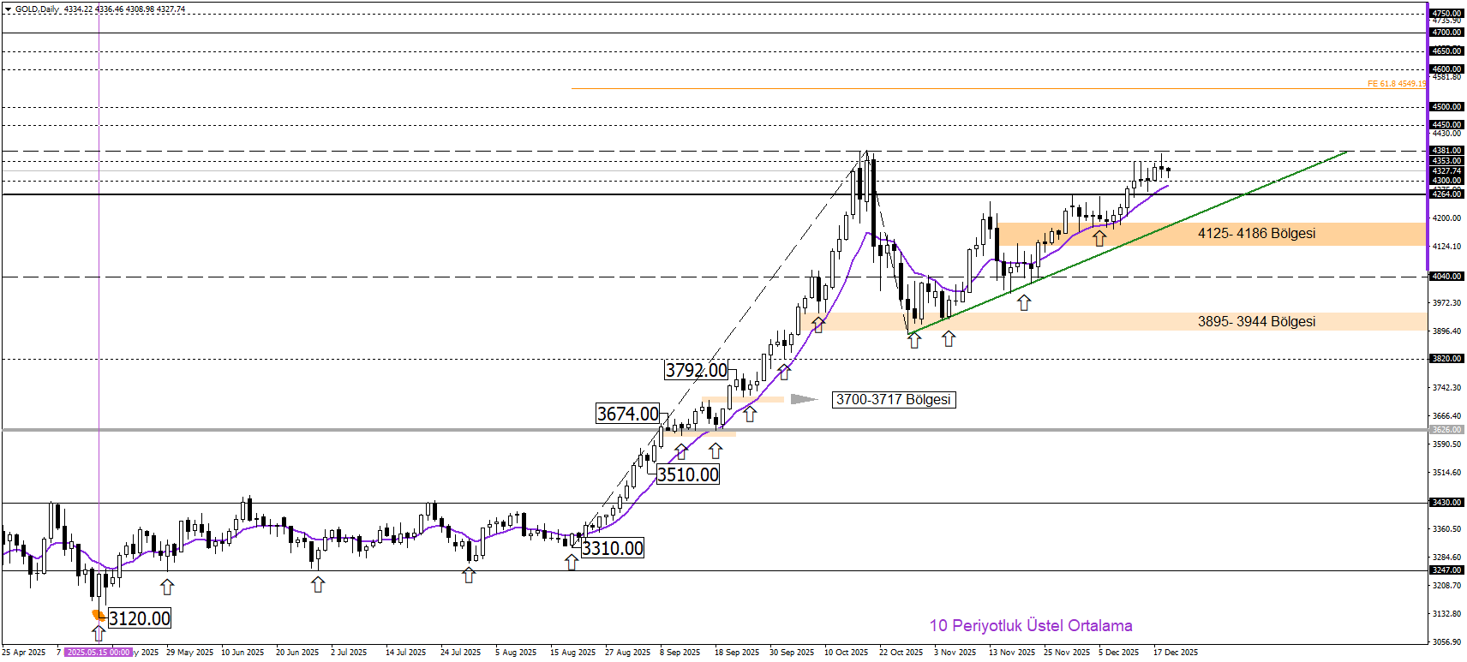Select the highlighted 2025.05.15 00:00 crosshair date
1467x662 pixels.
pyautogui.click(x=99, y=653)
